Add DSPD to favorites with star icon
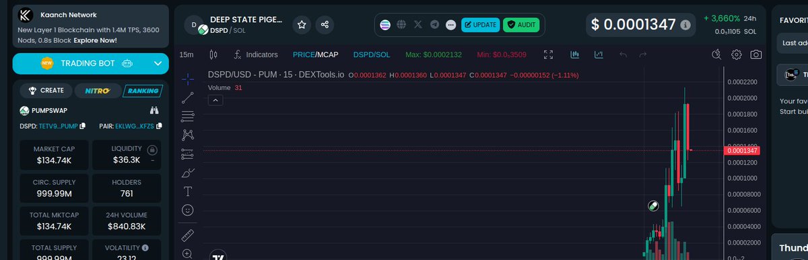This screenshot has width=808, height=260. (302, 25)
